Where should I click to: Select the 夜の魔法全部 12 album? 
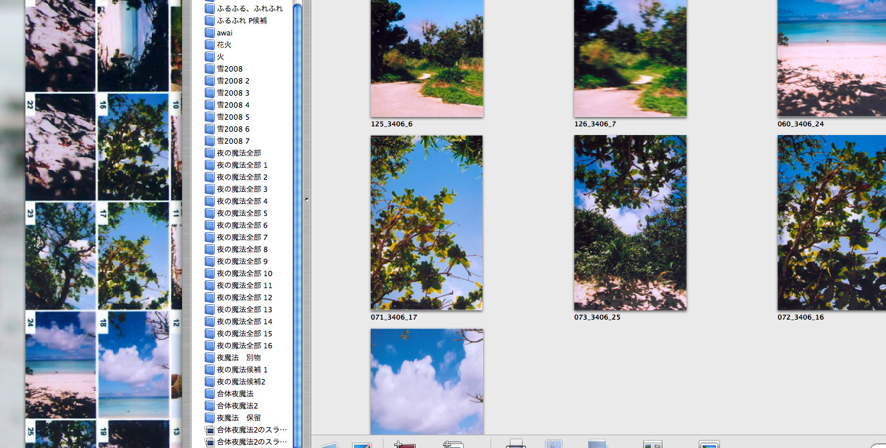(244, 298)
